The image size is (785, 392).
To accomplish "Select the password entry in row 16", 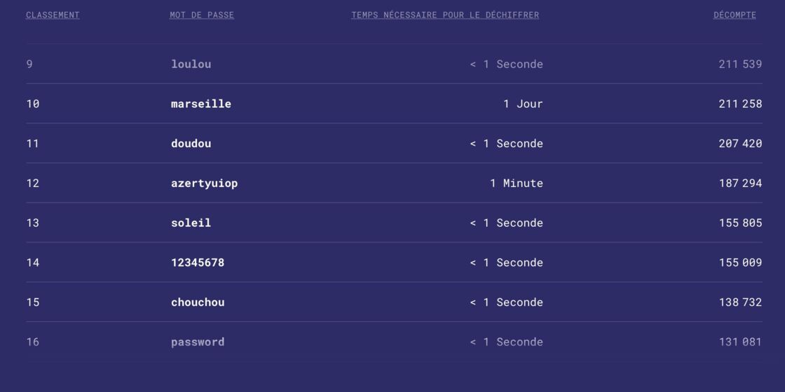I will pos(198,342).
